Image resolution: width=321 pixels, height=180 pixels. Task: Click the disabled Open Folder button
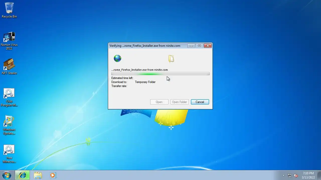(180, 102)
